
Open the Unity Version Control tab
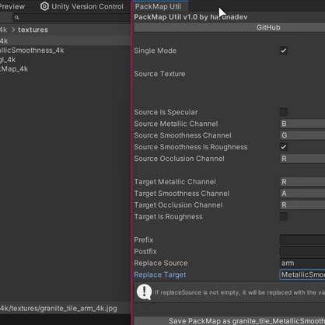coord(82,6)
